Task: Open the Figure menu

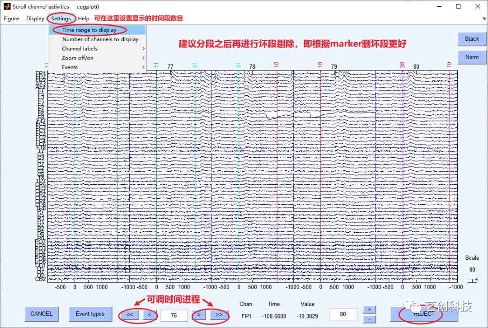Action: coord(11,19)
